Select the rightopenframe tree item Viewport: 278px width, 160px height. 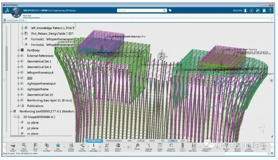(x=38, y=89)
